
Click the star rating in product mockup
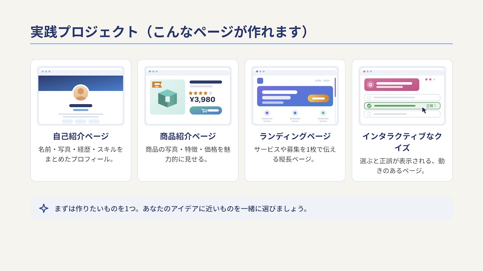coord(200,93)
